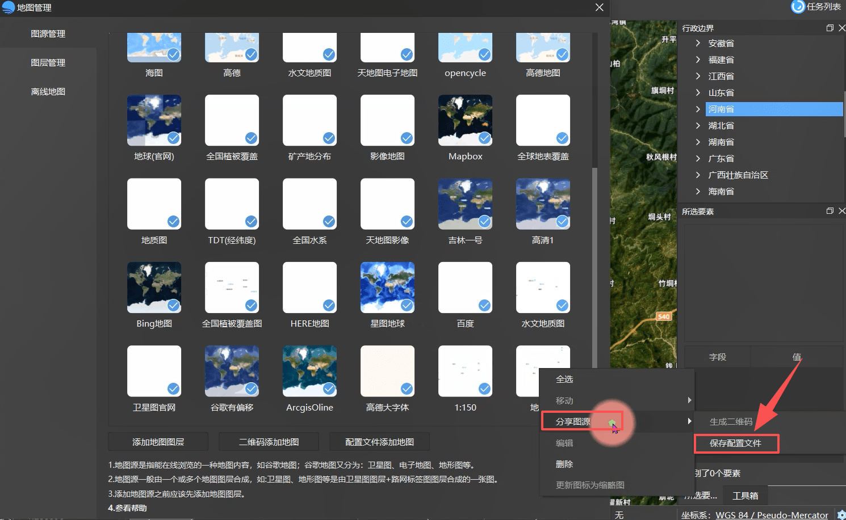Image resolution: width=846 pixels, height=520 pixels.
Task: Click the 二维码添加地图 button
Action: click(269, 442)
